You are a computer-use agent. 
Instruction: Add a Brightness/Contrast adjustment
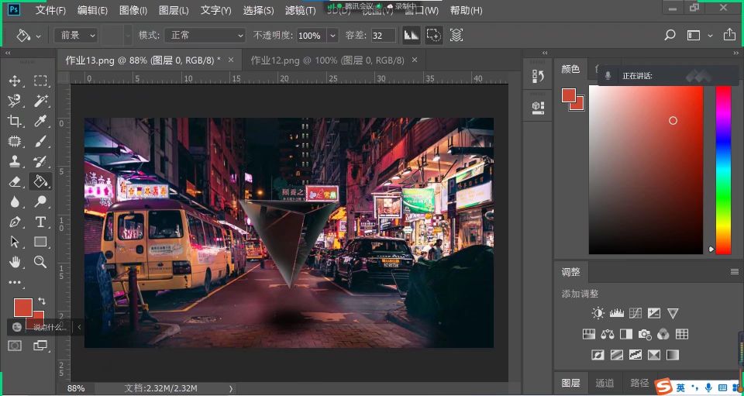(x=598, y=313)
